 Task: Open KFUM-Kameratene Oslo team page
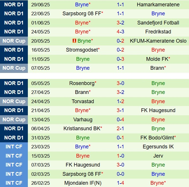(x=158, y=41)
